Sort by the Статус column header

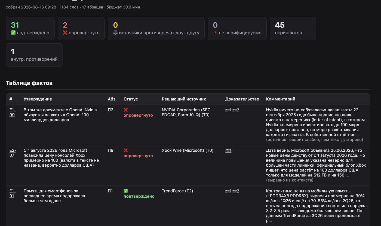[x=131, y=99]
